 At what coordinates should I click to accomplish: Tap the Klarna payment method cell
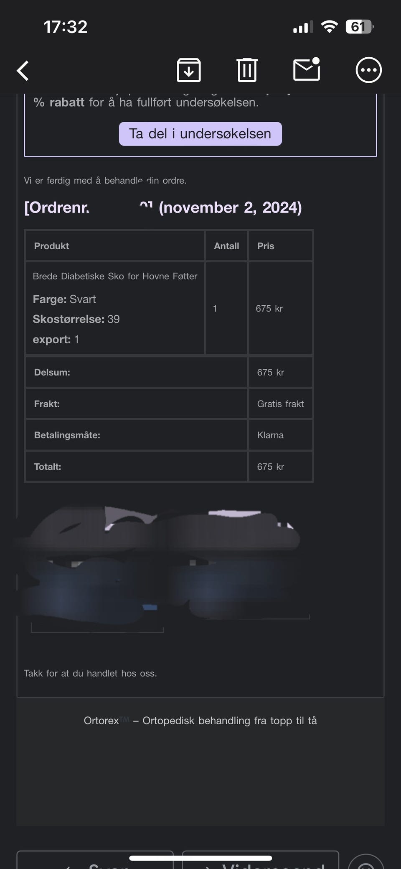pos(280,435)
